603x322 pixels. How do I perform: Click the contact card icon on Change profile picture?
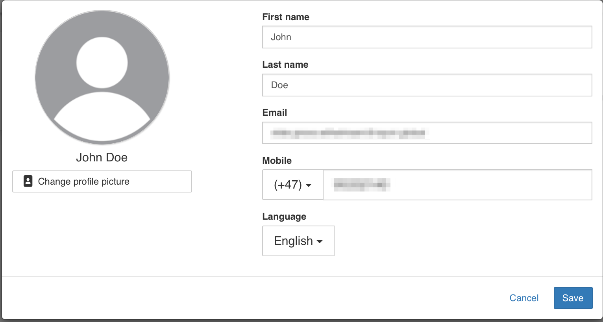point(28,181)
